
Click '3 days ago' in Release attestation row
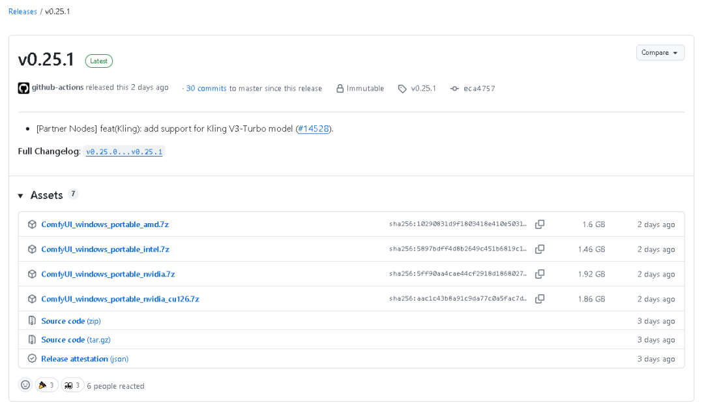coord(656,359)
